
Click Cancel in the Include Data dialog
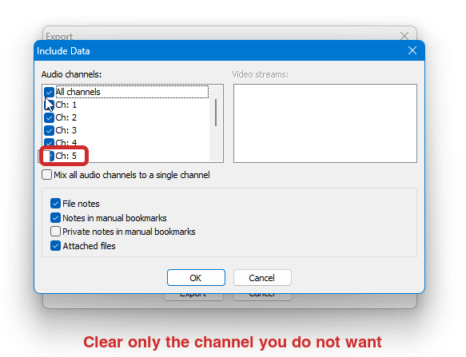coord(262,278)
